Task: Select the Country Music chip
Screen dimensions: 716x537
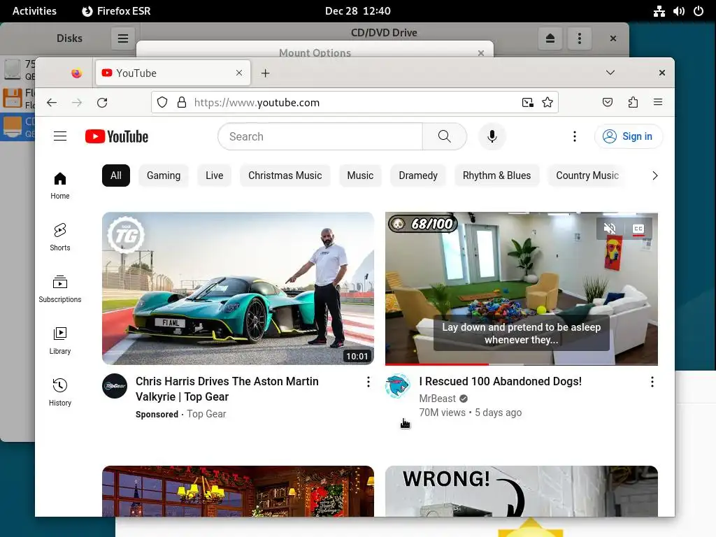Action: 587,176
